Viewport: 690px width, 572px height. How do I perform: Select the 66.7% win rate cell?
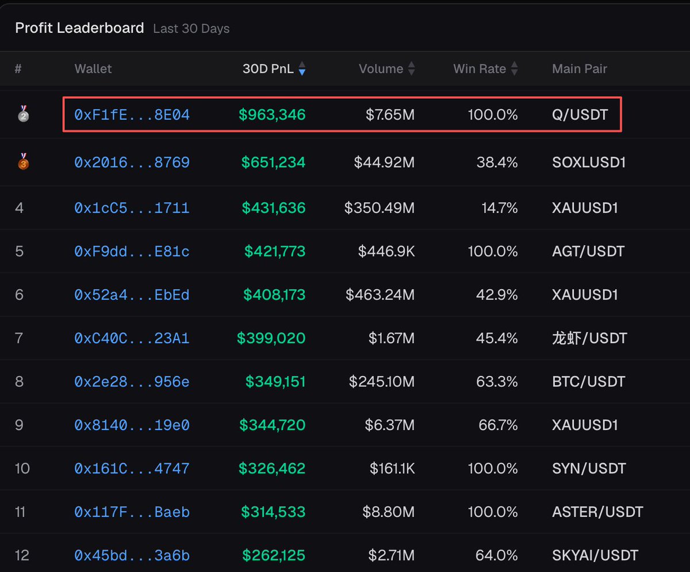coord(498,425)
